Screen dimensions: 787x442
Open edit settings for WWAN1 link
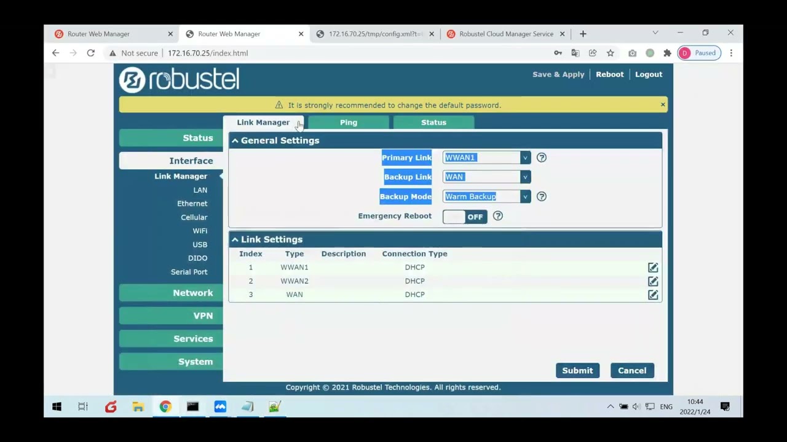pyautogui.click(x=652, y=267)
